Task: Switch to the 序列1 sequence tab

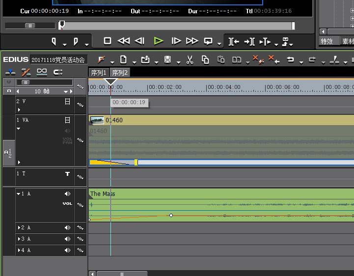Action: tap(98, 73)
